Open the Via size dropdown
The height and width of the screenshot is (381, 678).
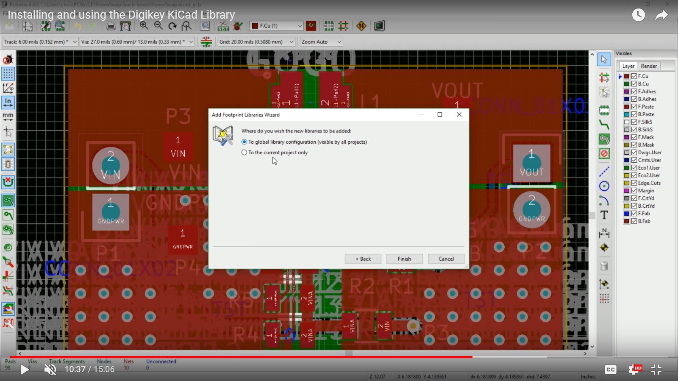[x=137, y=42]
